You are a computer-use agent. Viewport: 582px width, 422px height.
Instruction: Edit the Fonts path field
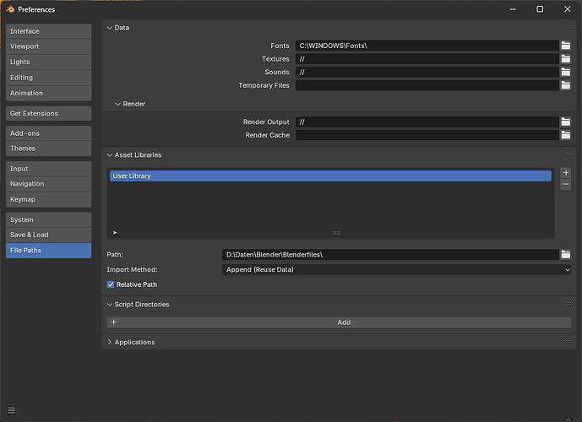(x=427, y=46)
